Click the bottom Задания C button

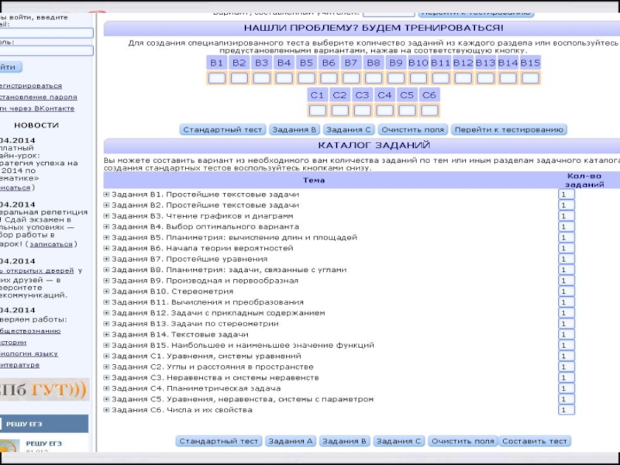[398, 441]
